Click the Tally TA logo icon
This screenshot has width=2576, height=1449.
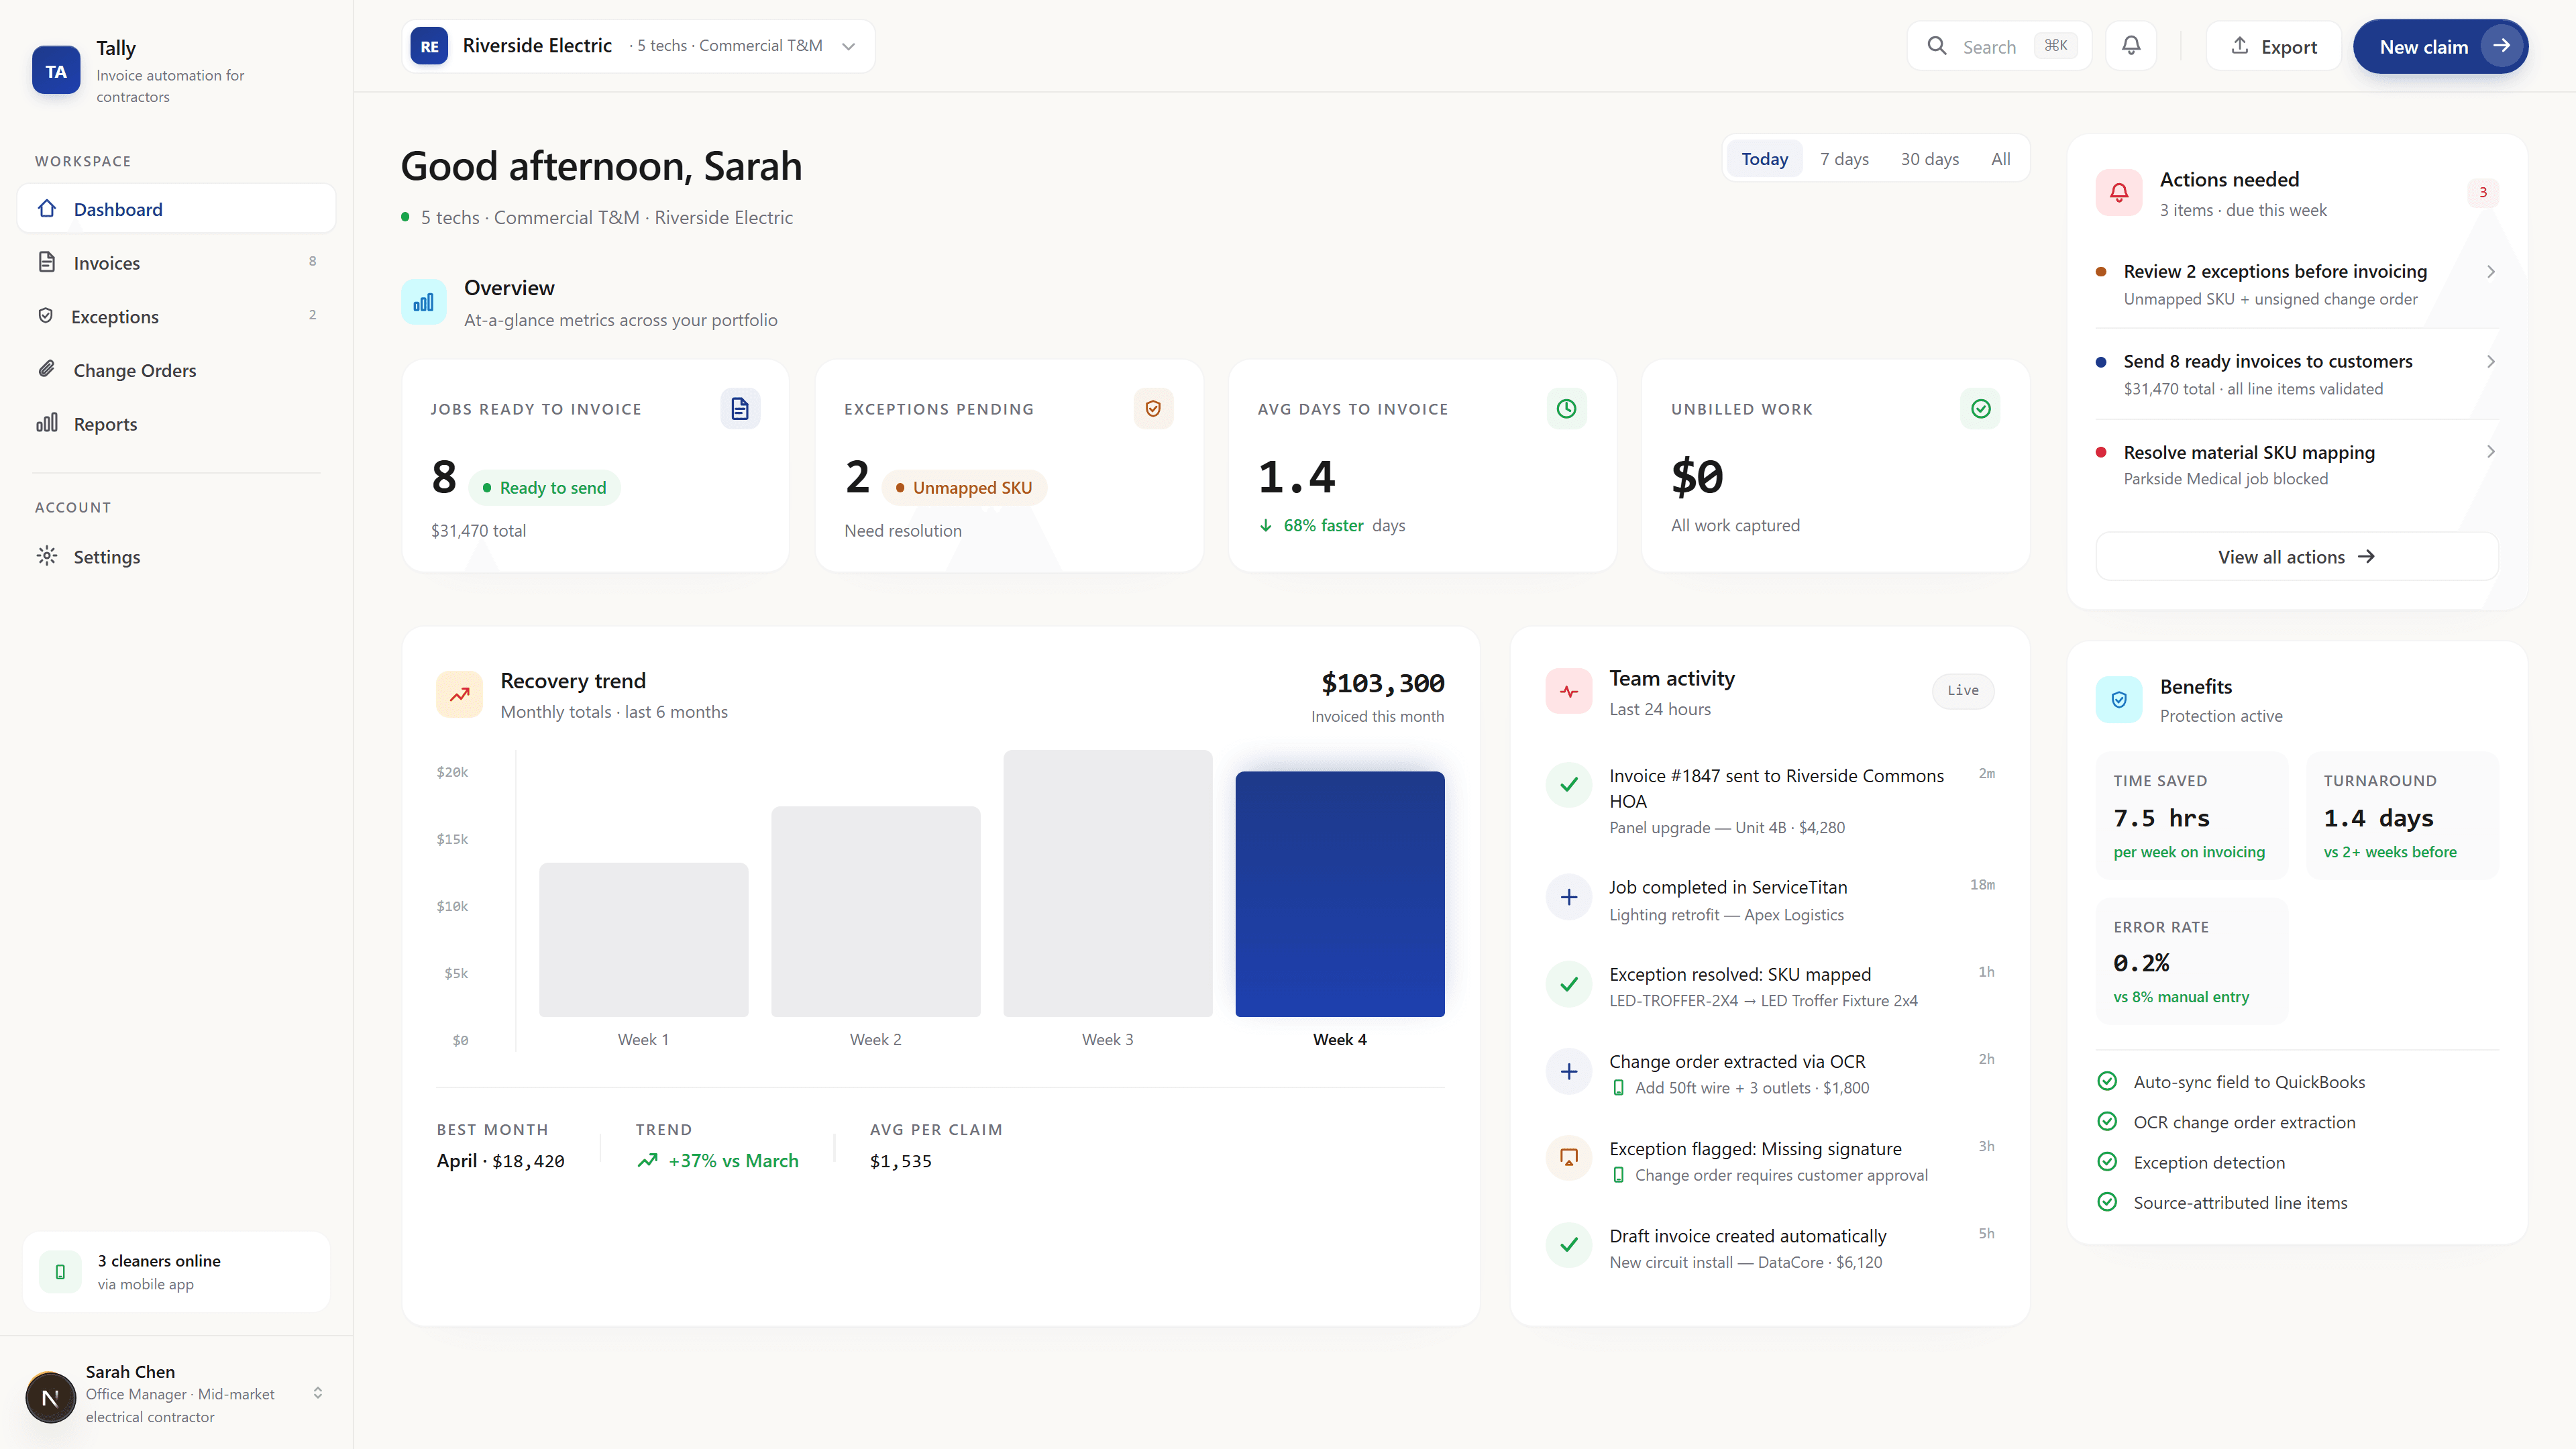point(56,71)
